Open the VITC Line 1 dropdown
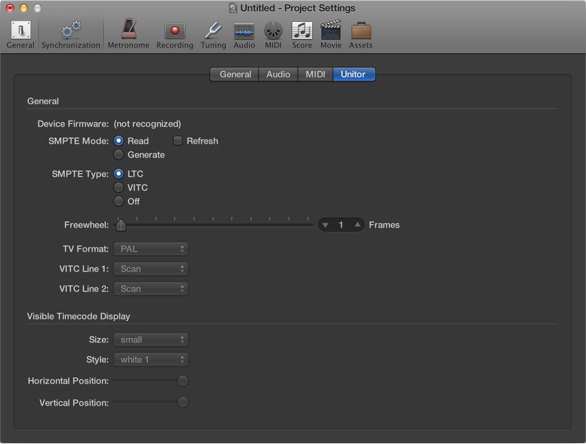Screen dimensions: 586x444 [x=151, y=269]
